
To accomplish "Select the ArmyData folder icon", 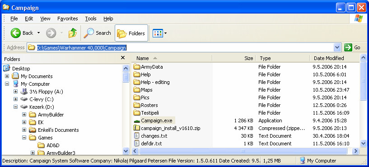I will click(x=137, y=67).
